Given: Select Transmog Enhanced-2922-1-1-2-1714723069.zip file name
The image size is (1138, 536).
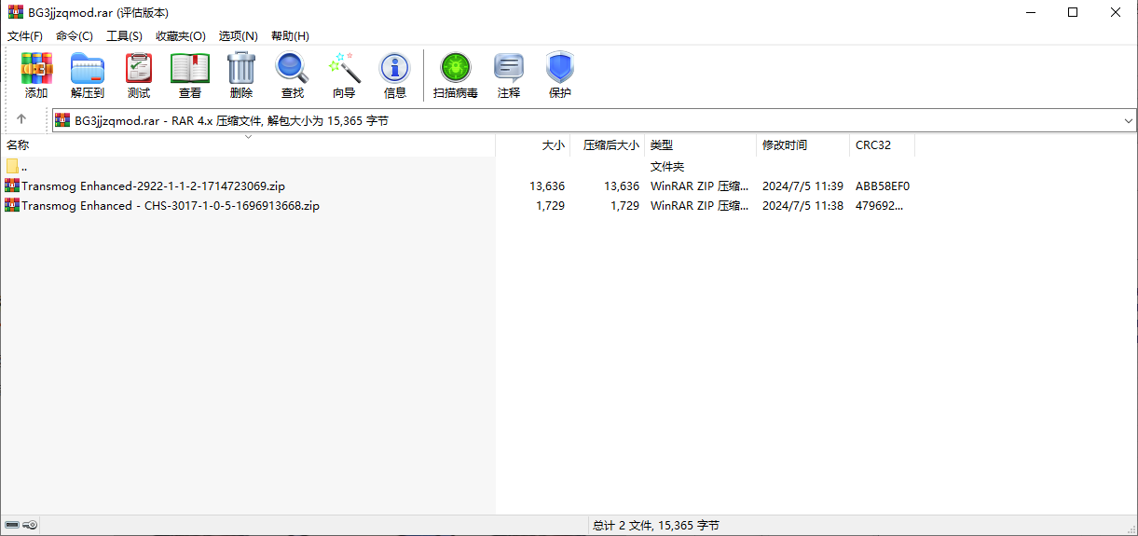Looking at the screenshot, I should (153, 186).
